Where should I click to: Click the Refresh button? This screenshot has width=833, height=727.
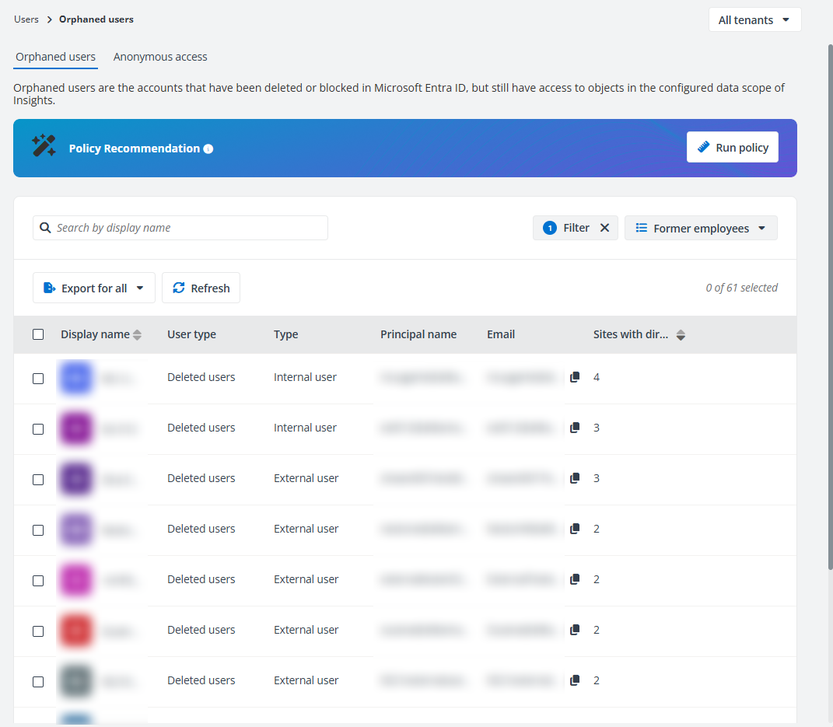201,288
